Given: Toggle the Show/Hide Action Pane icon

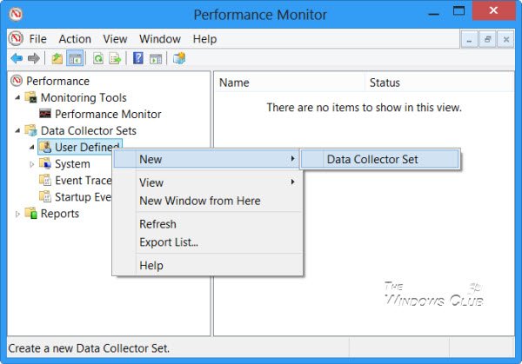Looking at the screenshot, I should pyautogui.click(x=155, y=58).
